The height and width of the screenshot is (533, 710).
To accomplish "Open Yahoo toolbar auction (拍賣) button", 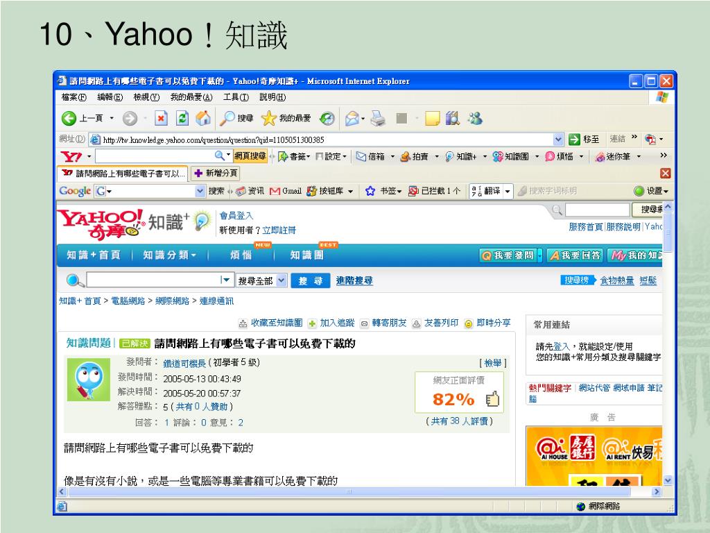I will (415, 156).
